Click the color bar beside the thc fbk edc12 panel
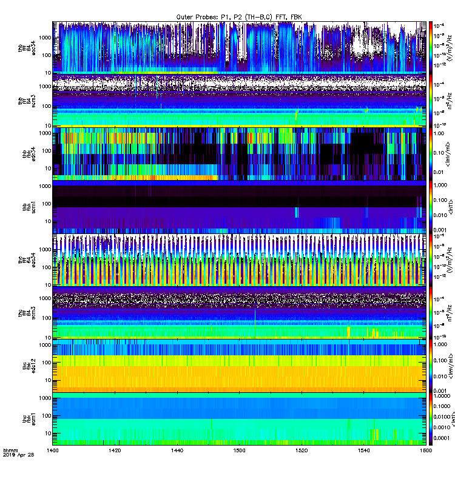Screen dimensions: 455x485 pyautogui.click(x=430, y=366)
